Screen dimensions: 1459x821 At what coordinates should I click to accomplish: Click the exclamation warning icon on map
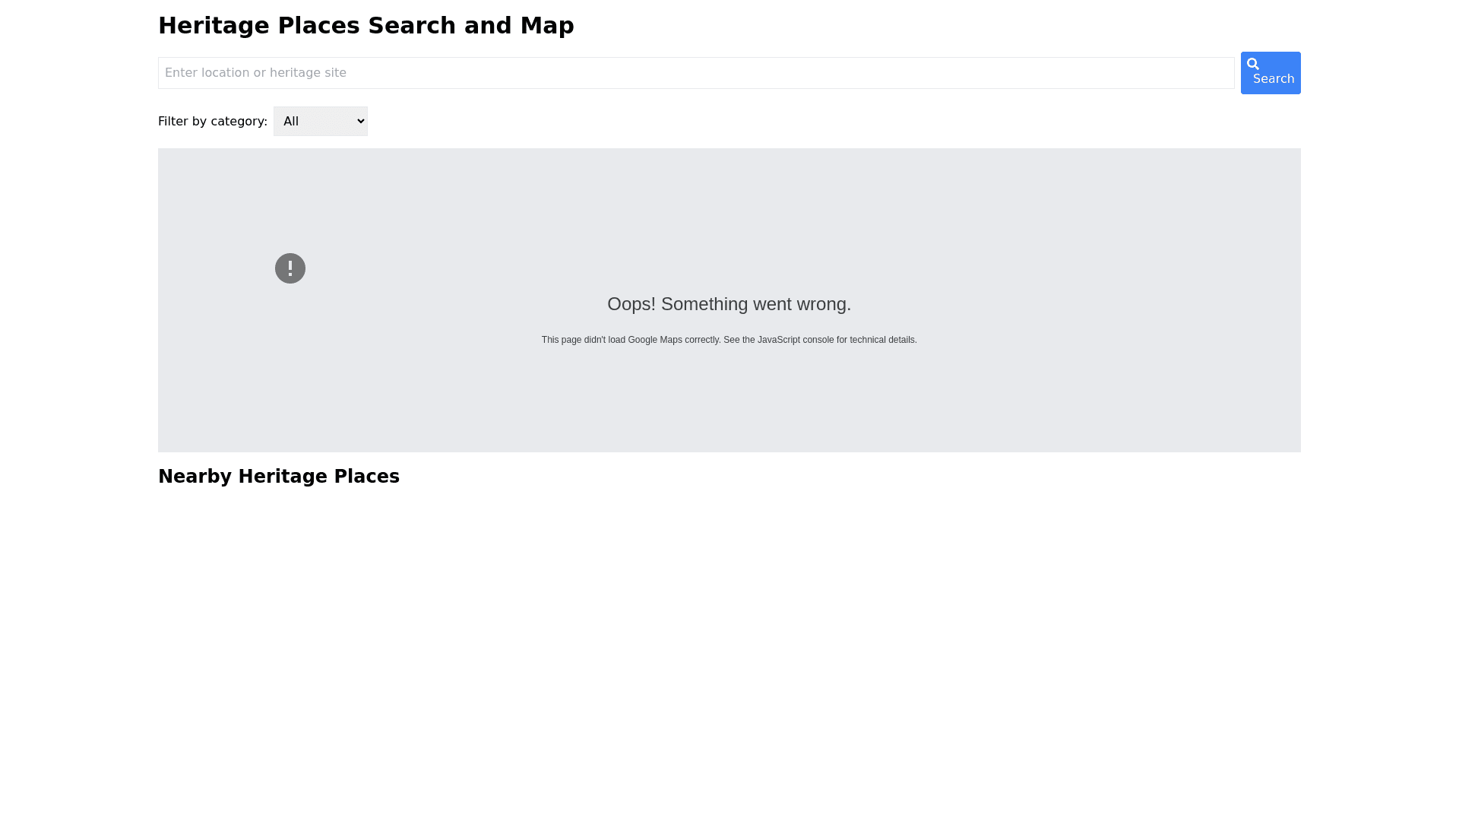[290, 268]
